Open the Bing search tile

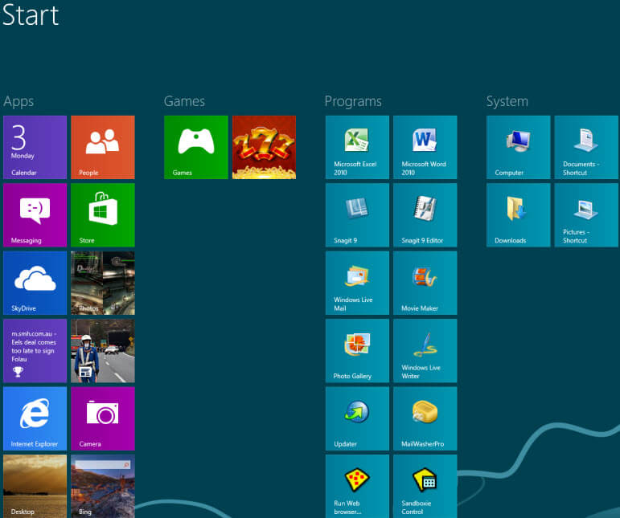point(103,487)
